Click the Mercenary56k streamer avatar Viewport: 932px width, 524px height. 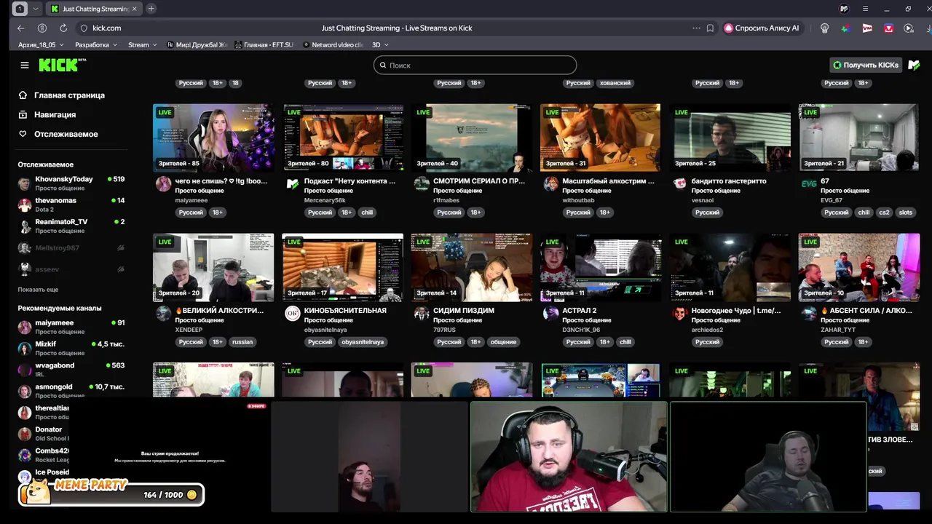click(x=292, y=184)
